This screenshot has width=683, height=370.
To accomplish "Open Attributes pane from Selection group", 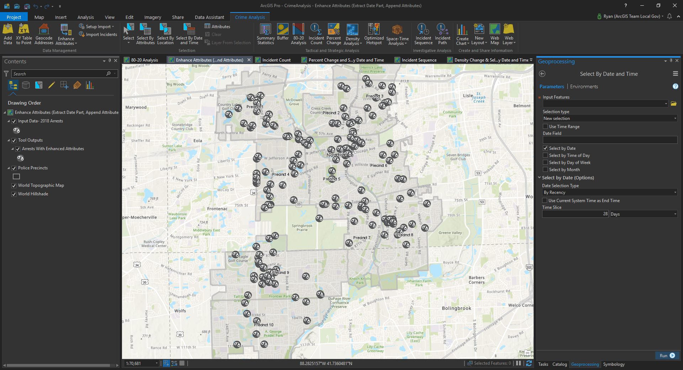I will [x=217, y=26].
